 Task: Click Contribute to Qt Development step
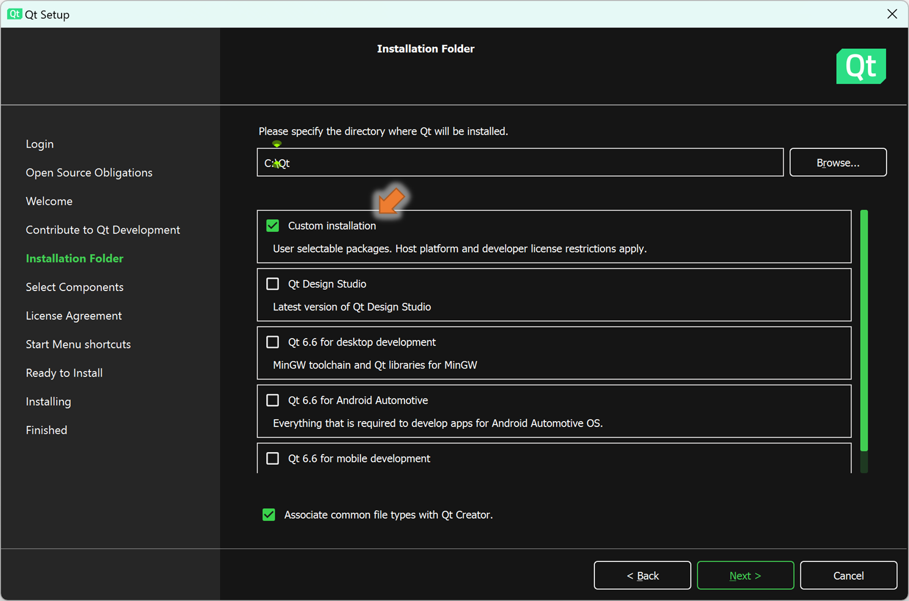pos(103,230)
